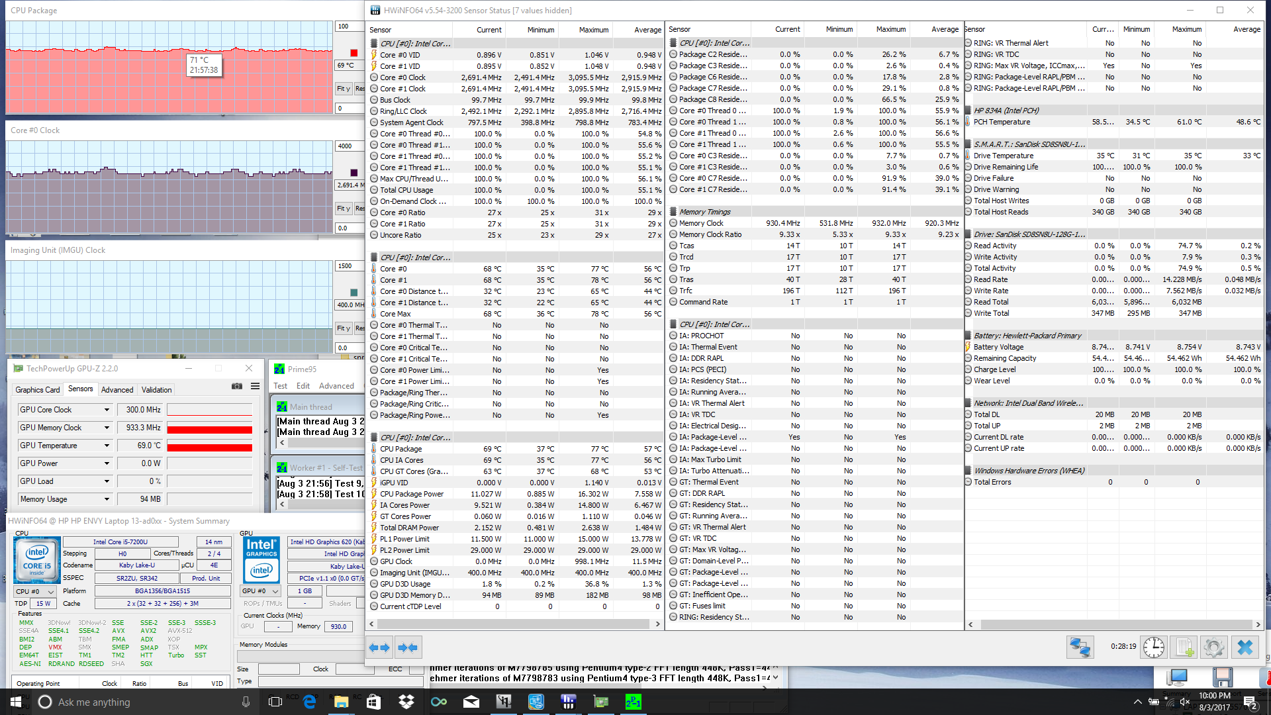Select the Core #0 Clock sensor row

[516, 77]
